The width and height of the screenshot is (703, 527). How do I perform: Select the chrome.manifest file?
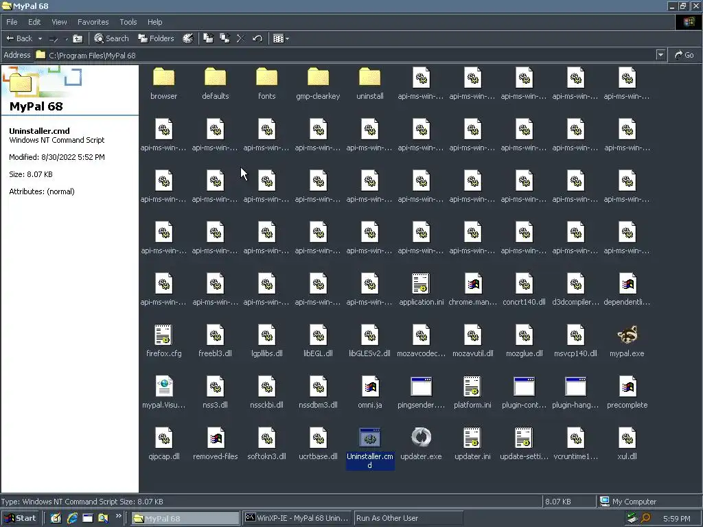pyautogui.click(x=472, y=290)
